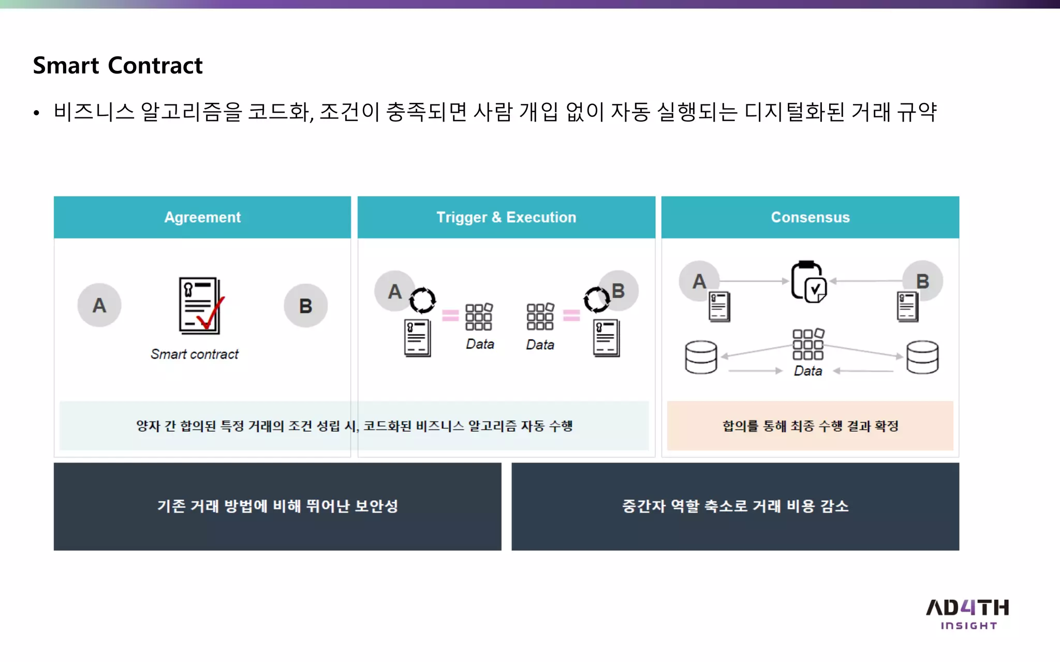Click the caption '양자 간 합의된 특정 거래의 조건 성립 시'

click(x=246, y=426)
